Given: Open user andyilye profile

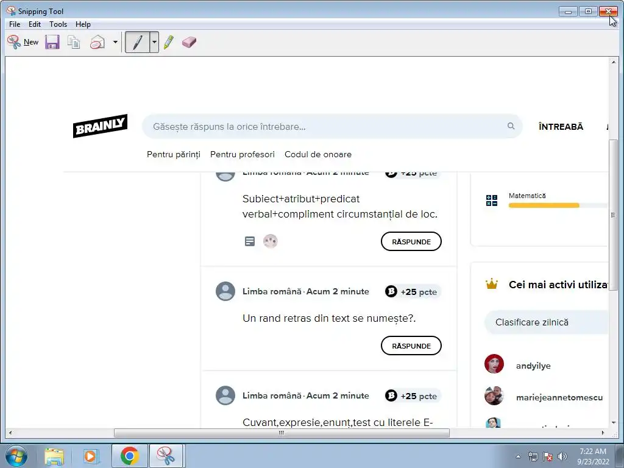Looking at the screenshot, I should click(533, 366).
